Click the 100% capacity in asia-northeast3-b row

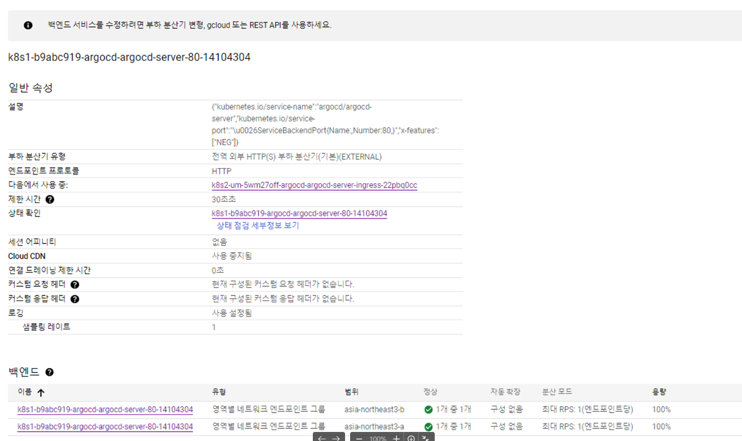(x=661, y=409)
